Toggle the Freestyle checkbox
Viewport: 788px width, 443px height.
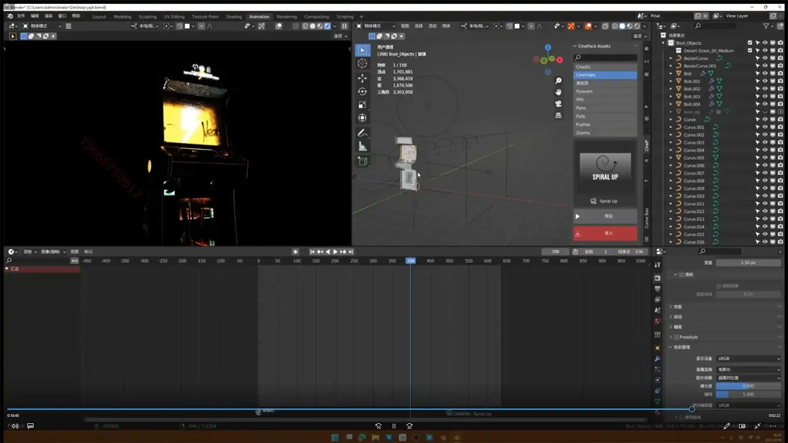[x=676, y=337]
